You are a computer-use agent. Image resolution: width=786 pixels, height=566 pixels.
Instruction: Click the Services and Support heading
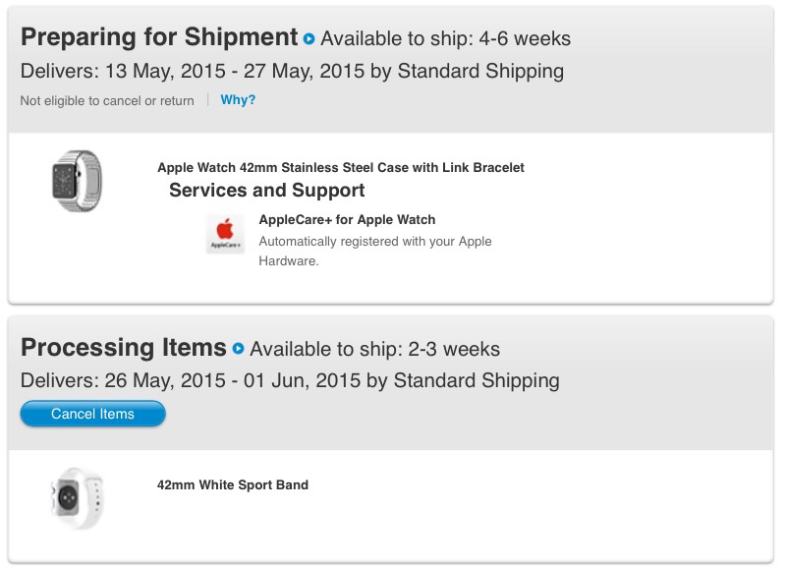(266, 191)
